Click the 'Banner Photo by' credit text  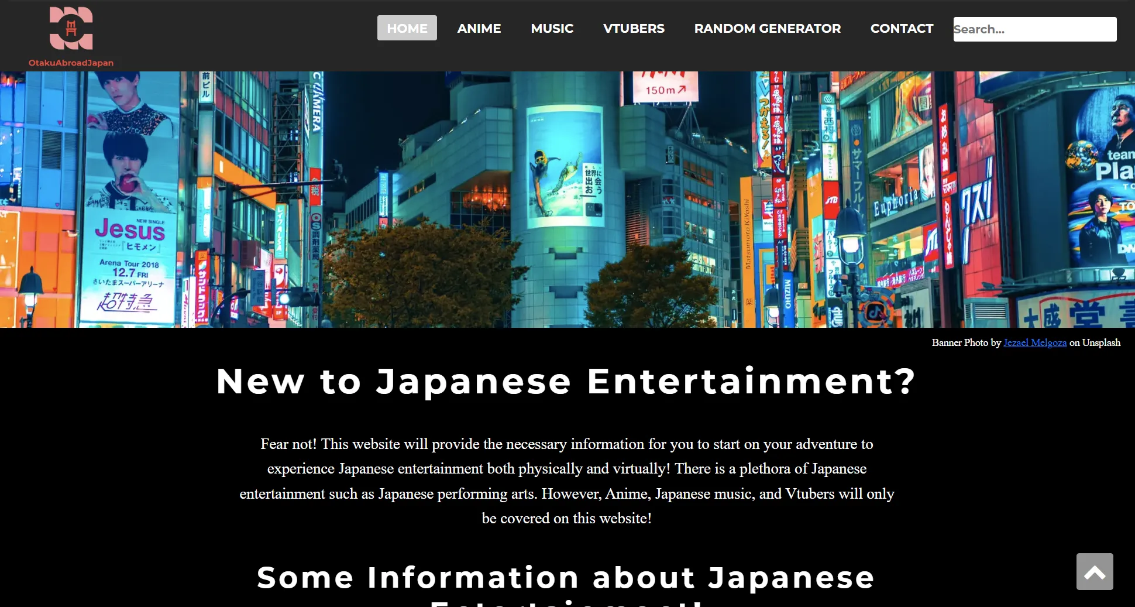pos(967,342)
